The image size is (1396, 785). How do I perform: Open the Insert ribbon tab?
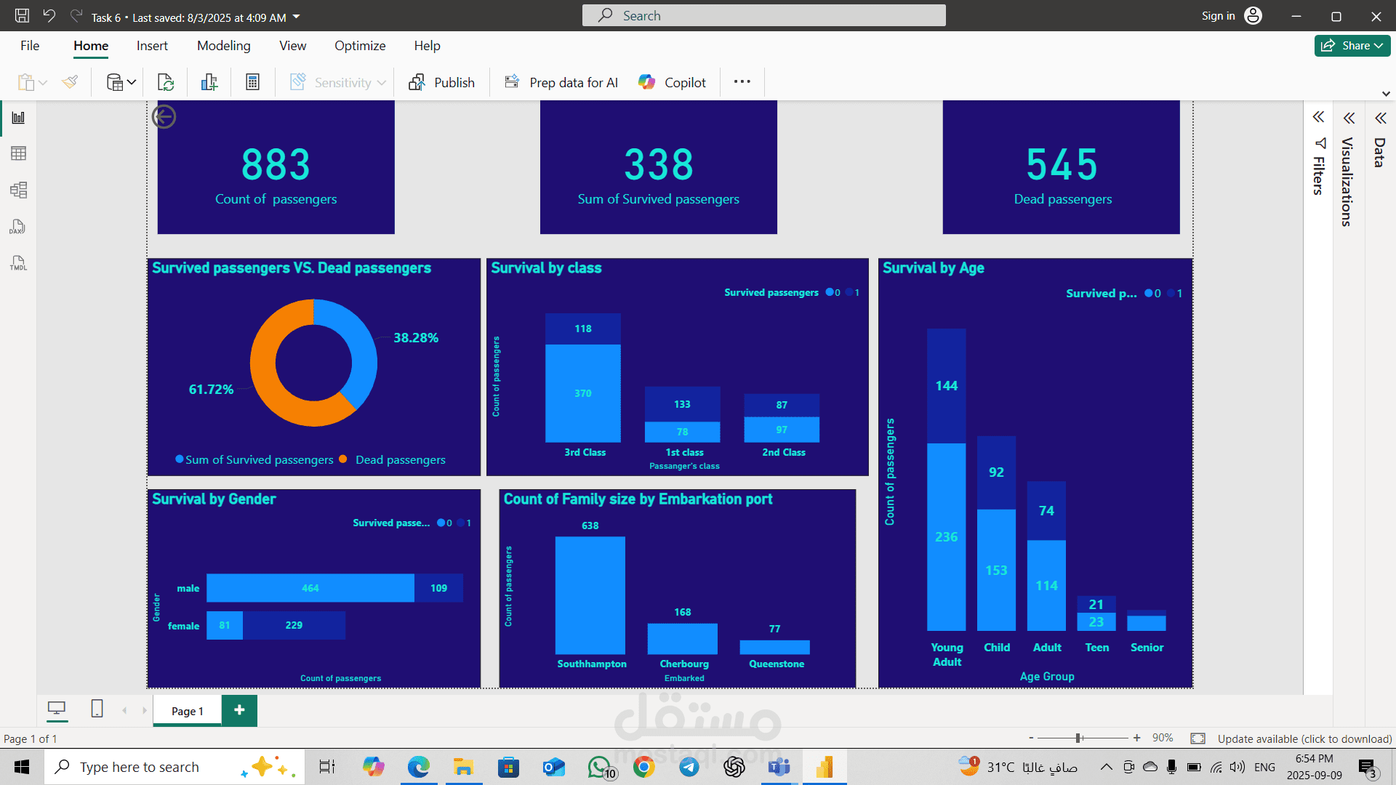point(152,46)
